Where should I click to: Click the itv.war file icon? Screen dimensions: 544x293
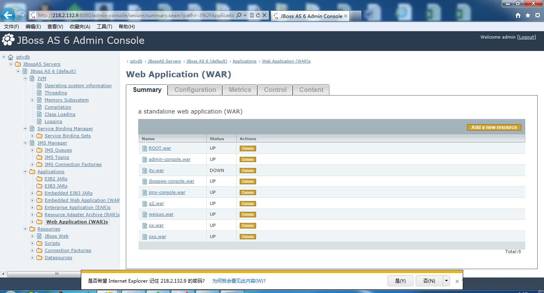pos(145,171)
